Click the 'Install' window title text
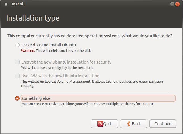The height and width of the screenshot is (134, 183). 18,4
